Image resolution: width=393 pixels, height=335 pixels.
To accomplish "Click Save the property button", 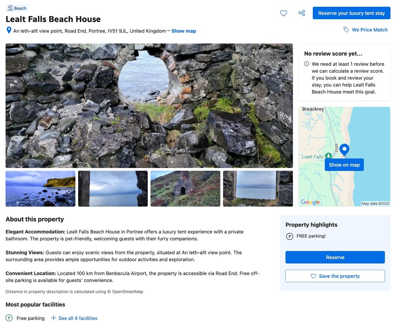I will (335, 276).
